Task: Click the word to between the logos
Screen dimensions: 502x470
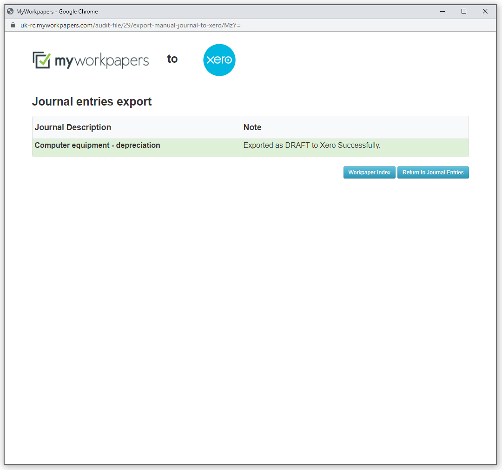Action: pyautogui.click(x=172, y=59)
